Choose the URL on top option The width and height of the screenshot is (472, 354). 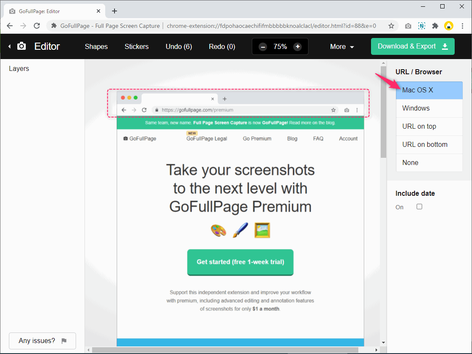pyautogui.click(x=429, y=127)
